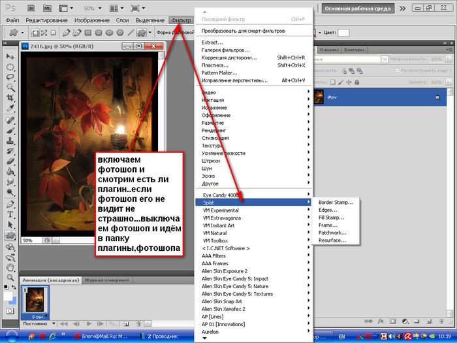Click the color swatch in options bar
This screenshot has width=457, height=343.
(x=343, y=33)
